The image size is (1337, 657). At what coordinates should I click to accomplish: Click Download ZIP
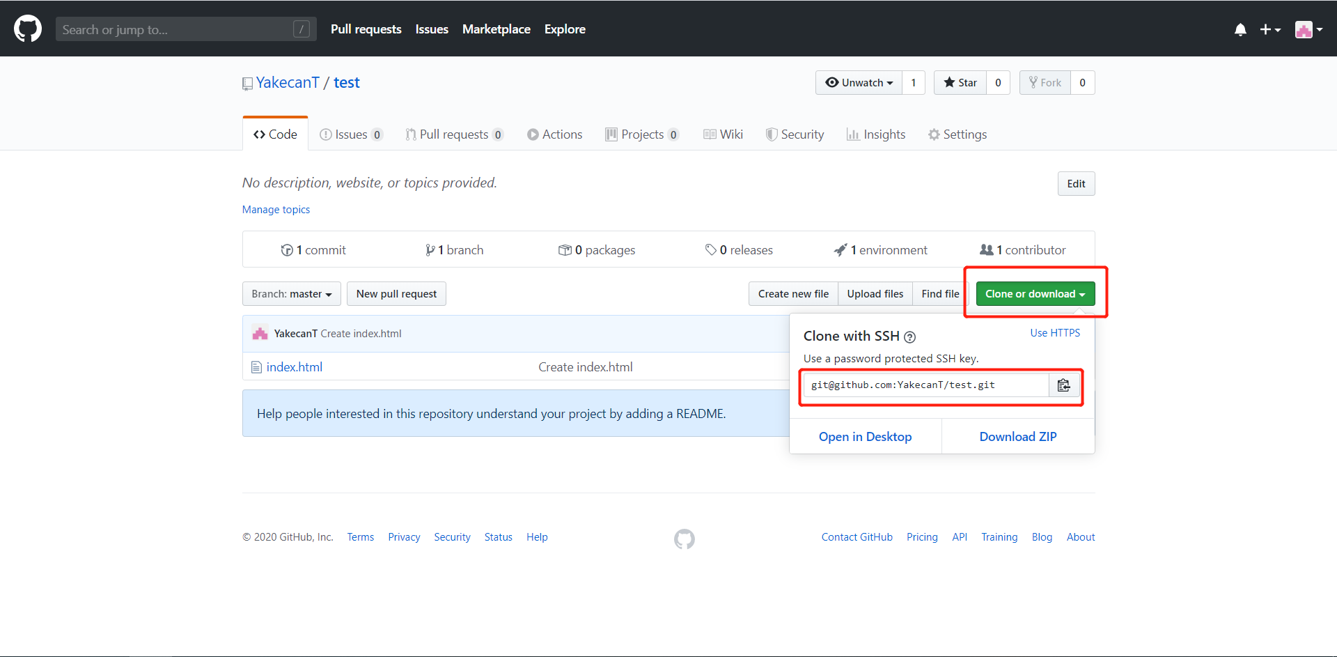1018,437
